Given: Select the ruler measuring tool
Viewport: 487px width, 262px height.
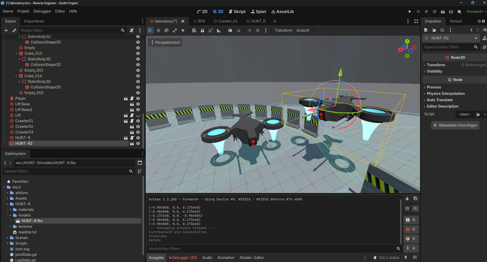Looking at the screenshot, I should [x=219, y=30].
